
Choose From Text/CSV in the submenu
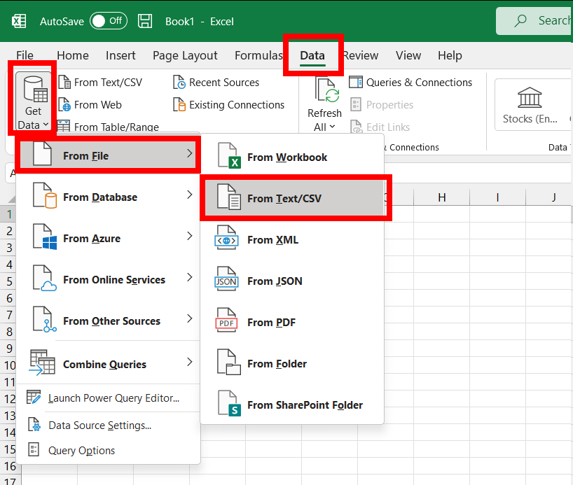pos(294,198)
